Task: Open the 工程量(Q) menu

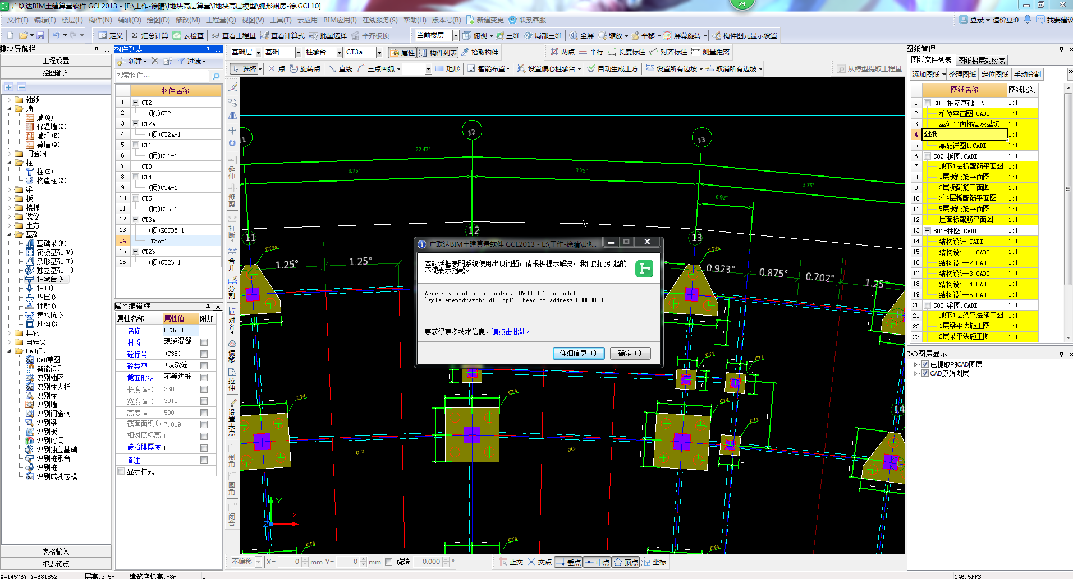Action: pos(221,20)
